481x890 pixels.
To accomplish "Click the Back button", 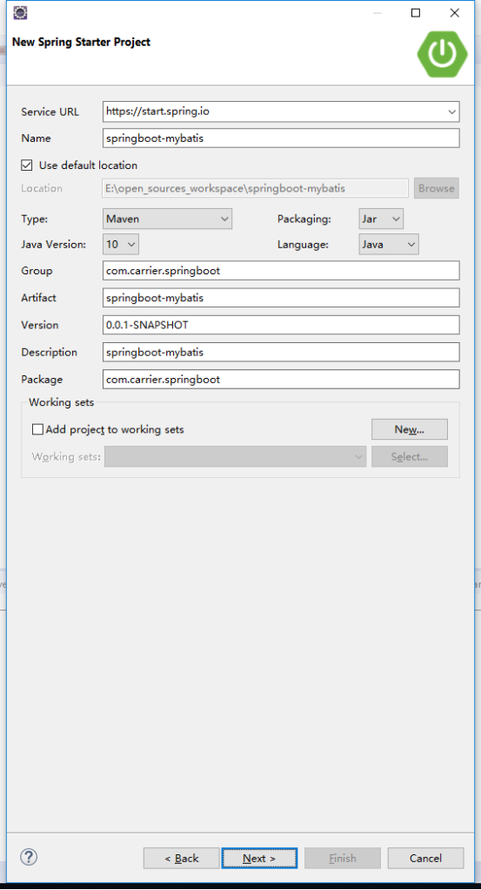I will 182,859.
